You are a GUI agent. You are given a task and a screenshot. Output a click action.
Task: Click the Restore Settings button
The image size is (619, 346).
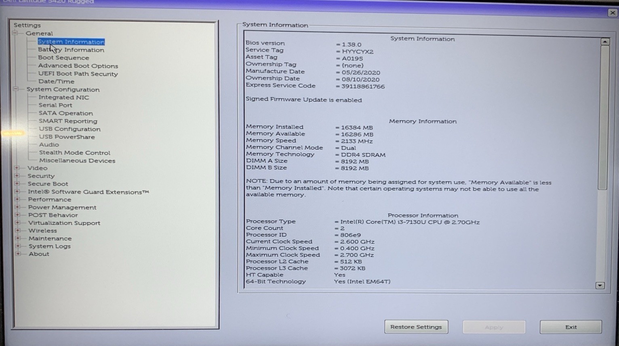point(416,327)
